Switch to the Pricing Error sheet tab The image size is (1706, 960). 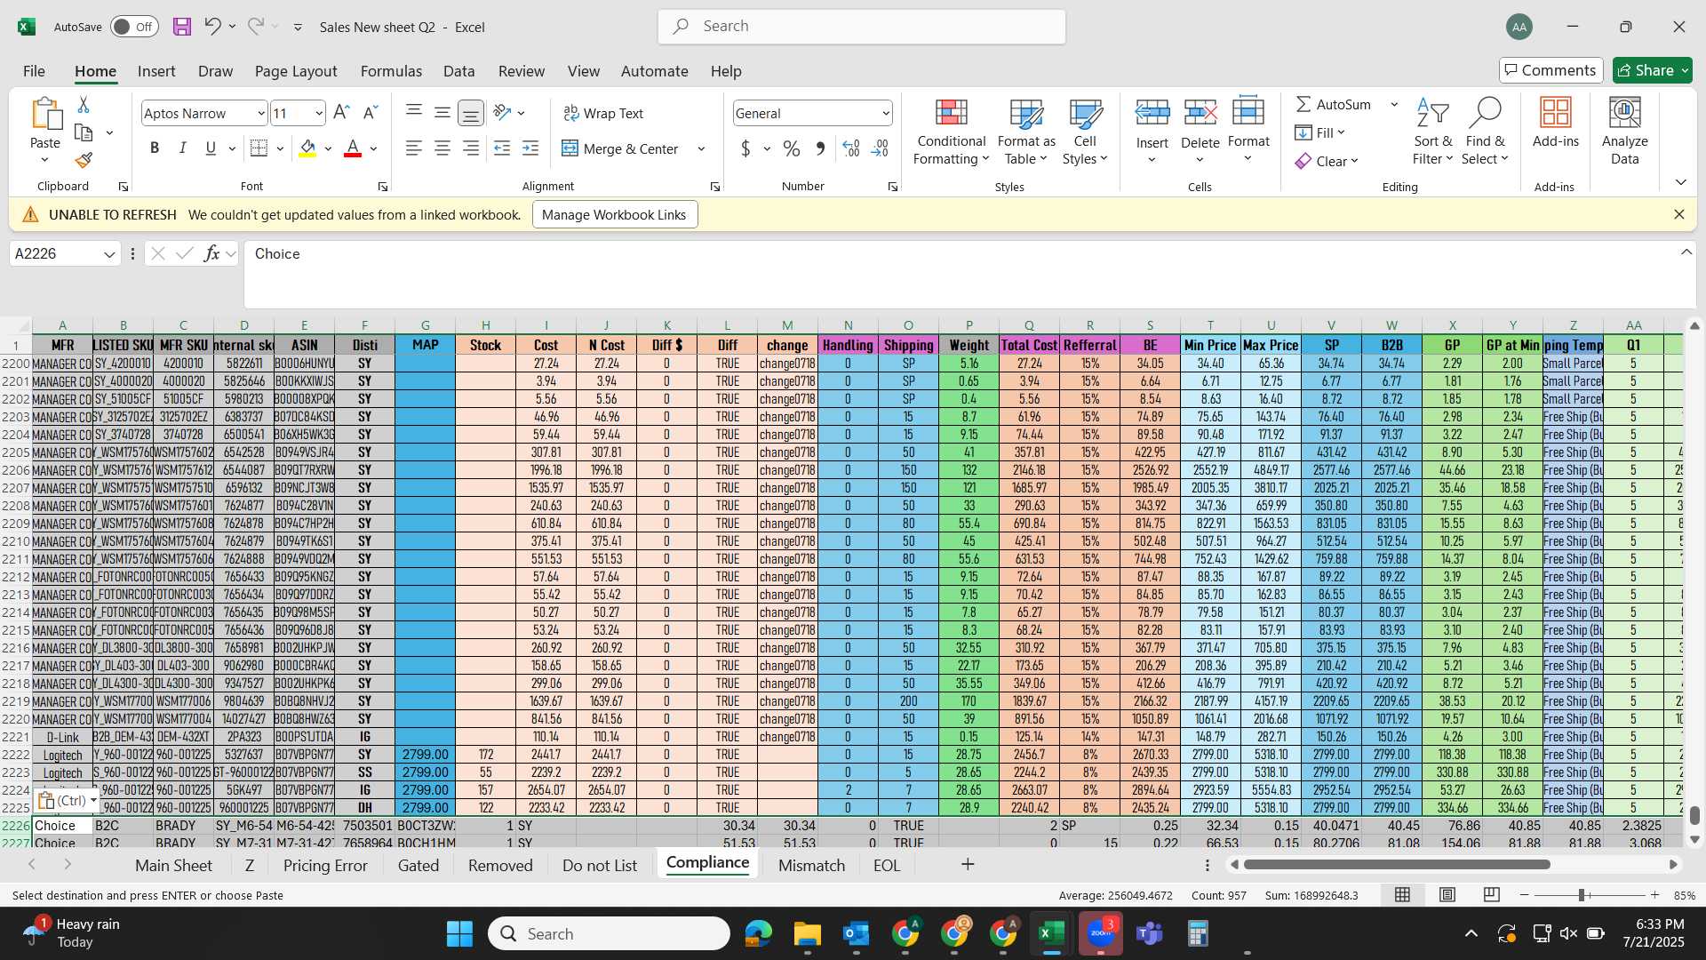click(325, 865)
